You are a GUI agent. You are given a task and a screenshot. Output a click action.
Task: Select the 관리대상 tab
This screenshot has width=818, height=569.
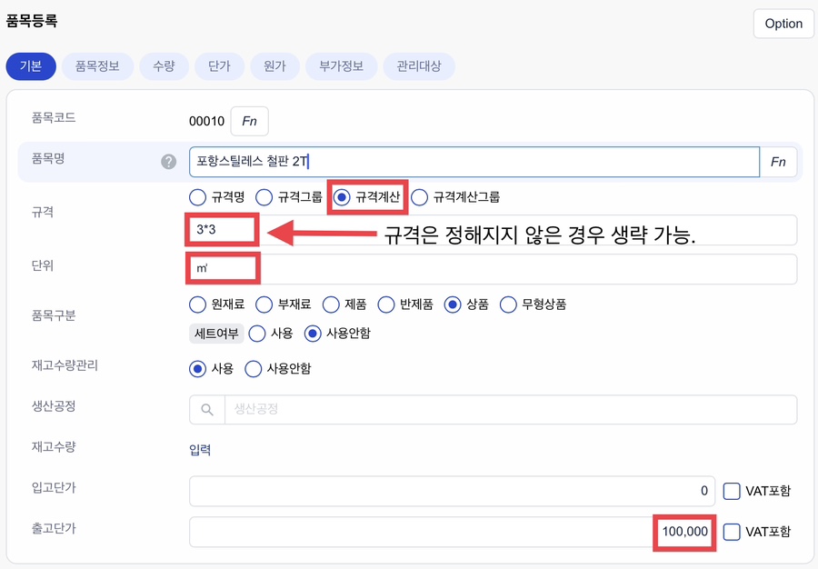pos(419,66)
